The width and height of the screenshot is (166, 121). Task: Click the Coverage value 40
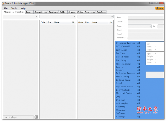pos(139,117)
